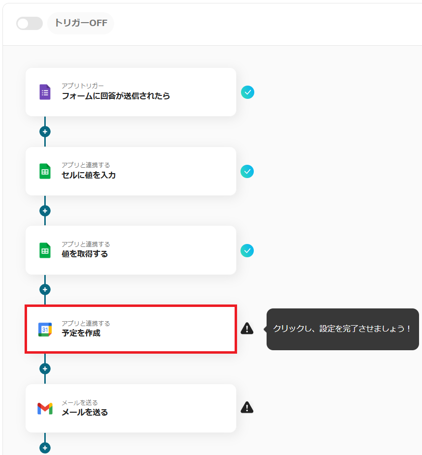The width and height of the screenshot is (422, 455).
Task: Add step below the form trigger card
Action: (45, 132)
